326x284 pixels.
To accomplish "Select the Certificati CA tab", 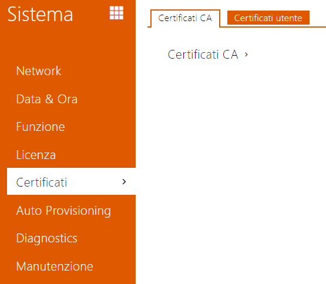I will tap(185, 18).
